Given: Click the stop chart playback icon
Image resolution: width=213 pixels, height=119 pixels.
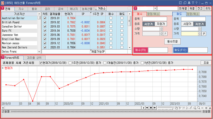Looking at the screenshot, I should [151, 108].
